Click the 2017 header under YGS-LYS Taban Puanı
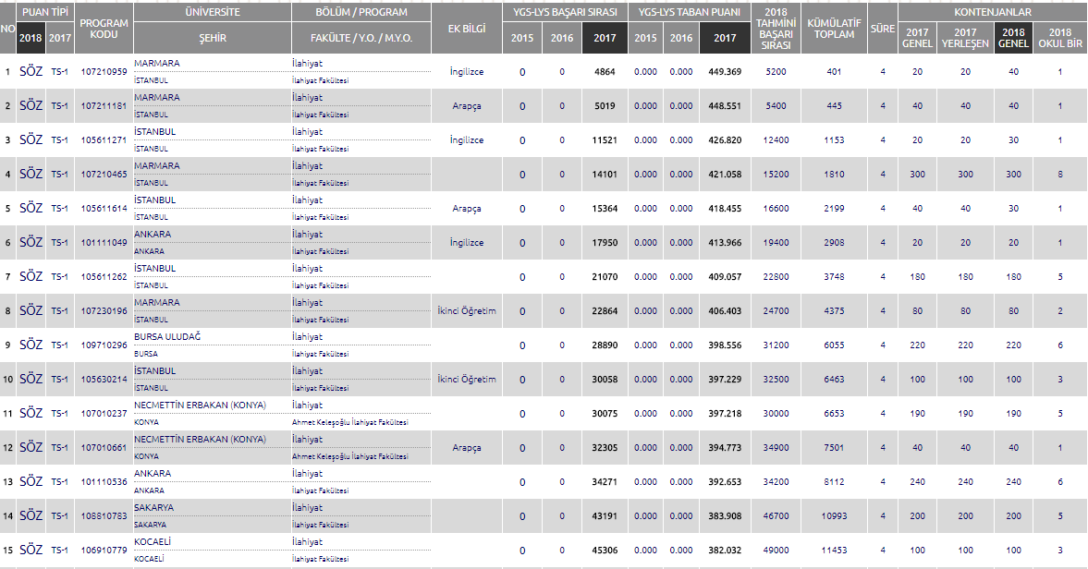 click(725, 38)
